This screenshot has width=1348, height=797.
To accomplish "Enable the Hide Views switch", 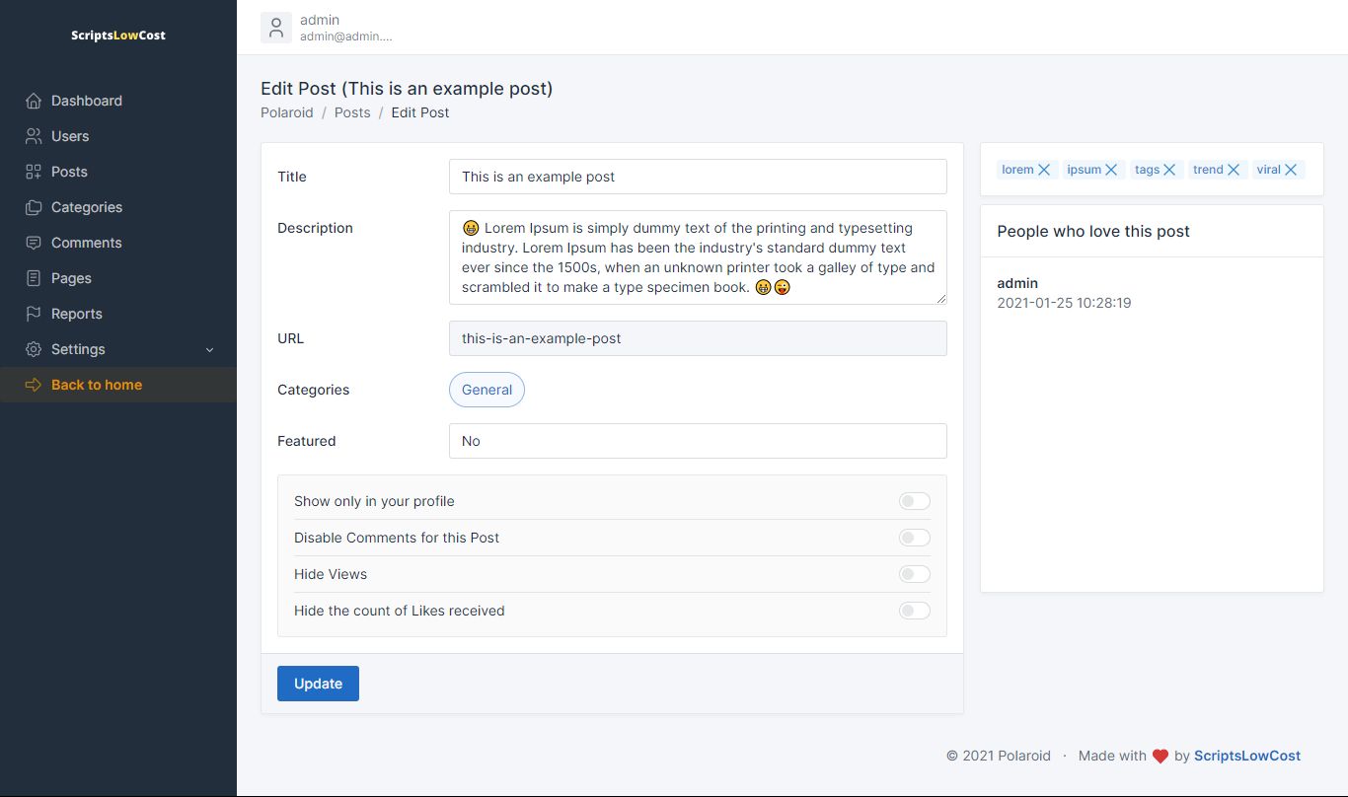I will point(914,574).
